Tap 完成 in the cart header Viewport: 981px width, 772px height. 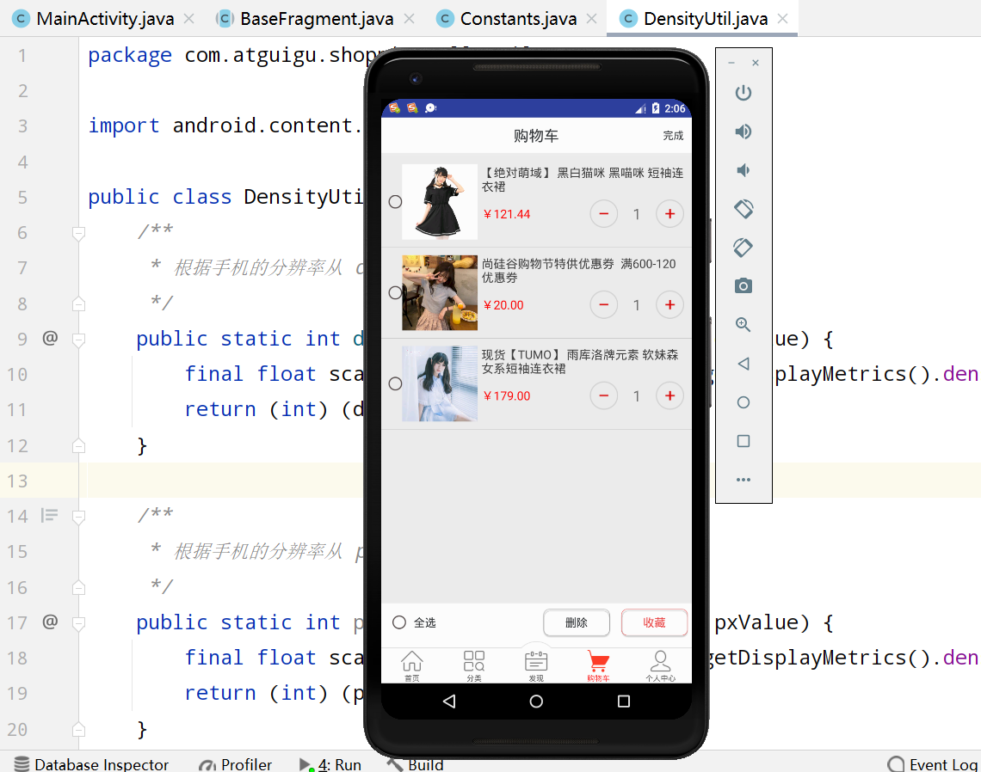[673, 136]
